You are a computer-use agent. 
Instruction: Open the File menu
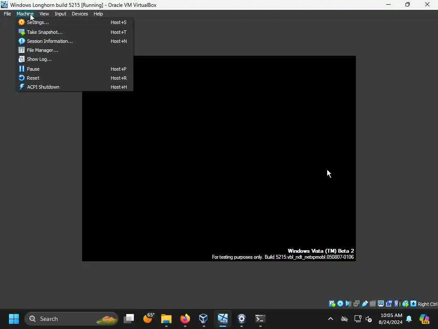click(7, 14)
